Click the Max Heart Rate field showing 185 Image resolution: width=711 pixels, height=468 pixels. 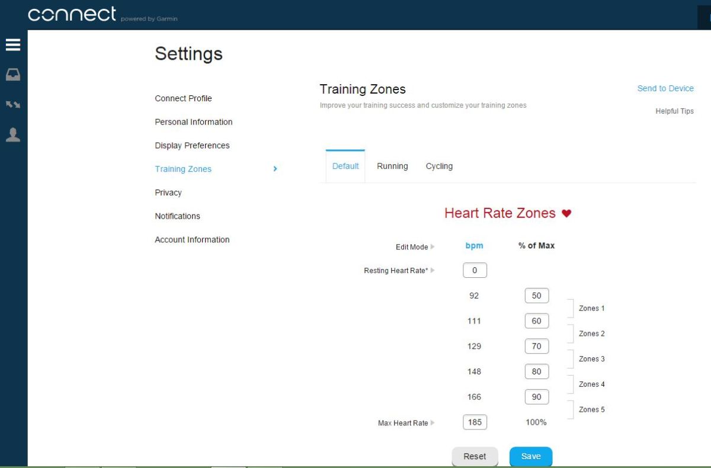[475, 422]
